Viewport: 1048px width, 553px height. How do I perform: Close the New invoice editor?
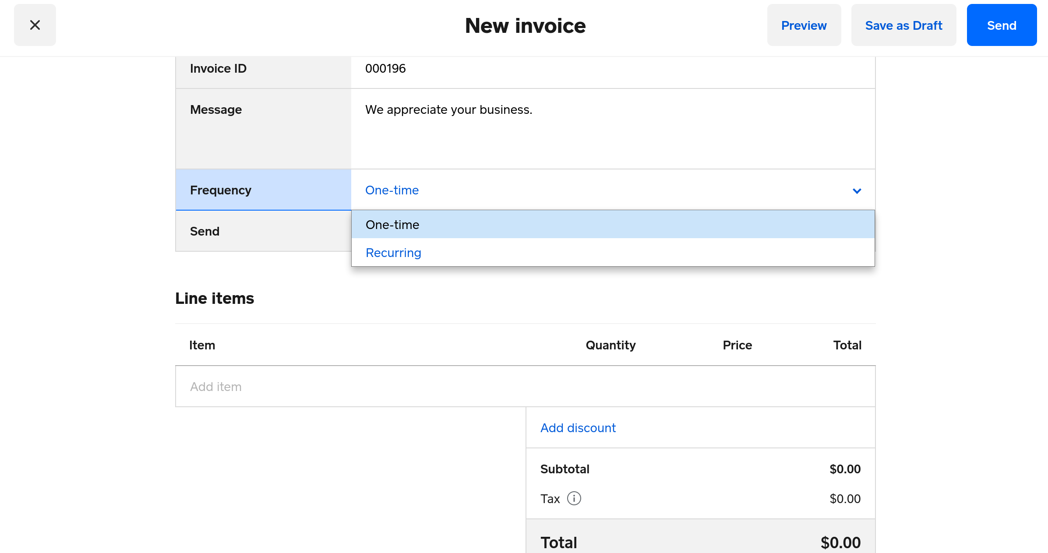pos(35,25)
